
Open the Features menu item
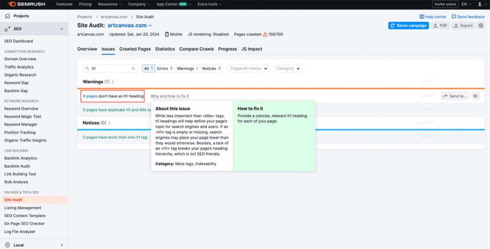[x=65, y=4]
